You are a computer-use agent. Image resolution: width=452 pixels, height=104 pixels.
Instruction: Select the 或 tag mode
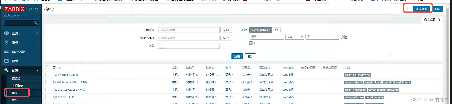point(276,30)
